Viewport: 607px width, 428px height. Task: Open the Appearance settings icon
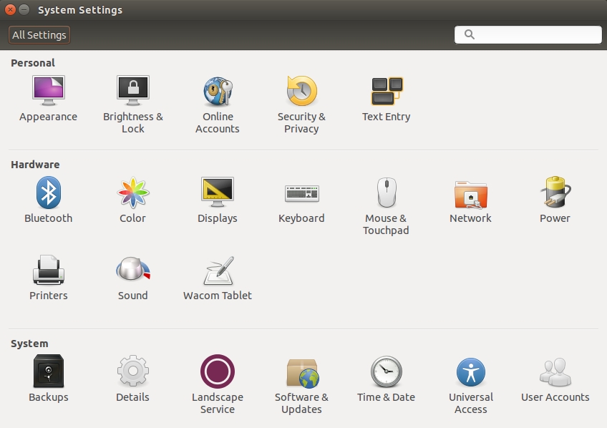tap(49, 91)
